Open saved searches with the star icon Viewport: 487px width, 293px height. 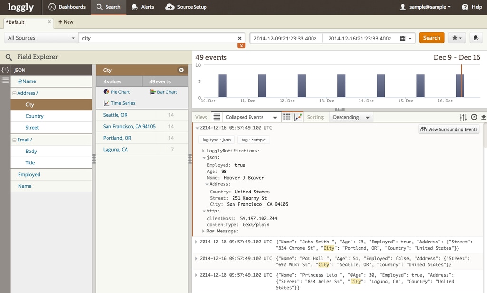point(457,38)
